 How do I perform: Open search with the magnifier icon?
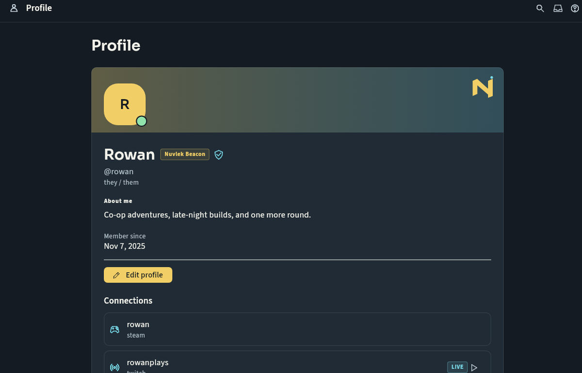point(540,8)
